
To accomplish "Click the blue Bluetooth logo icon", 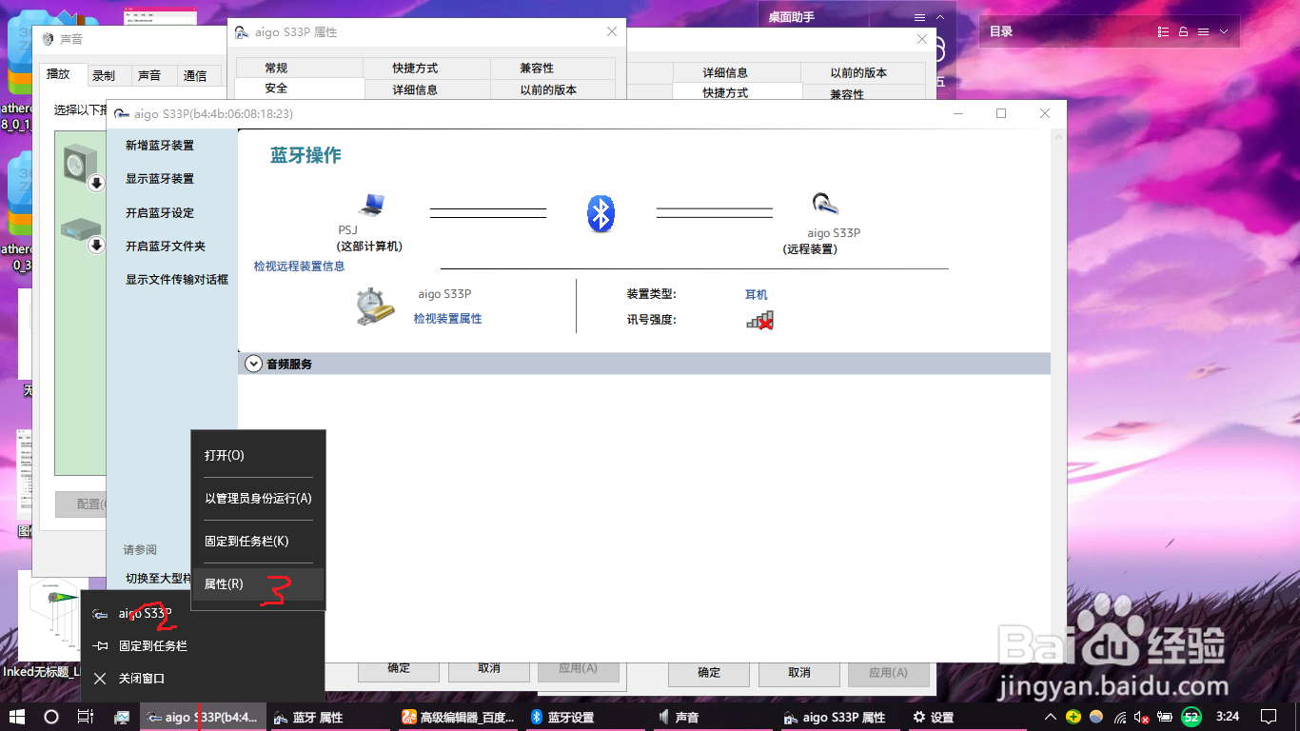I will (x=601, y=214).
